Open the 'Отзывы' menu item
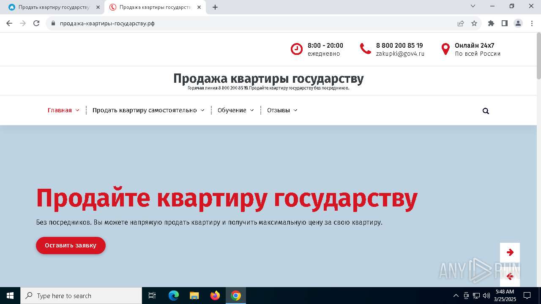This screenshot has height=304, width=541. [x=279, y=110]
